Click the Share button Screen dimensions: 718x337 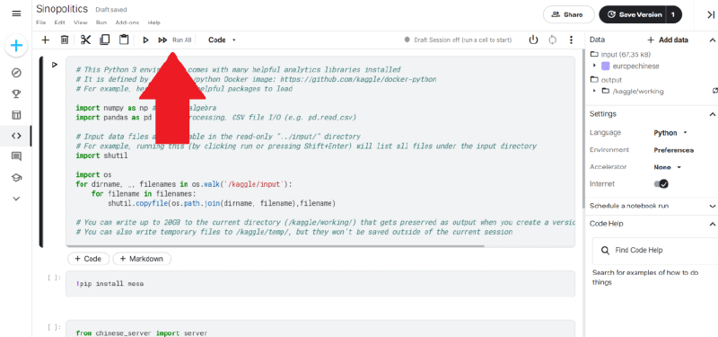[x=568, y=14]
